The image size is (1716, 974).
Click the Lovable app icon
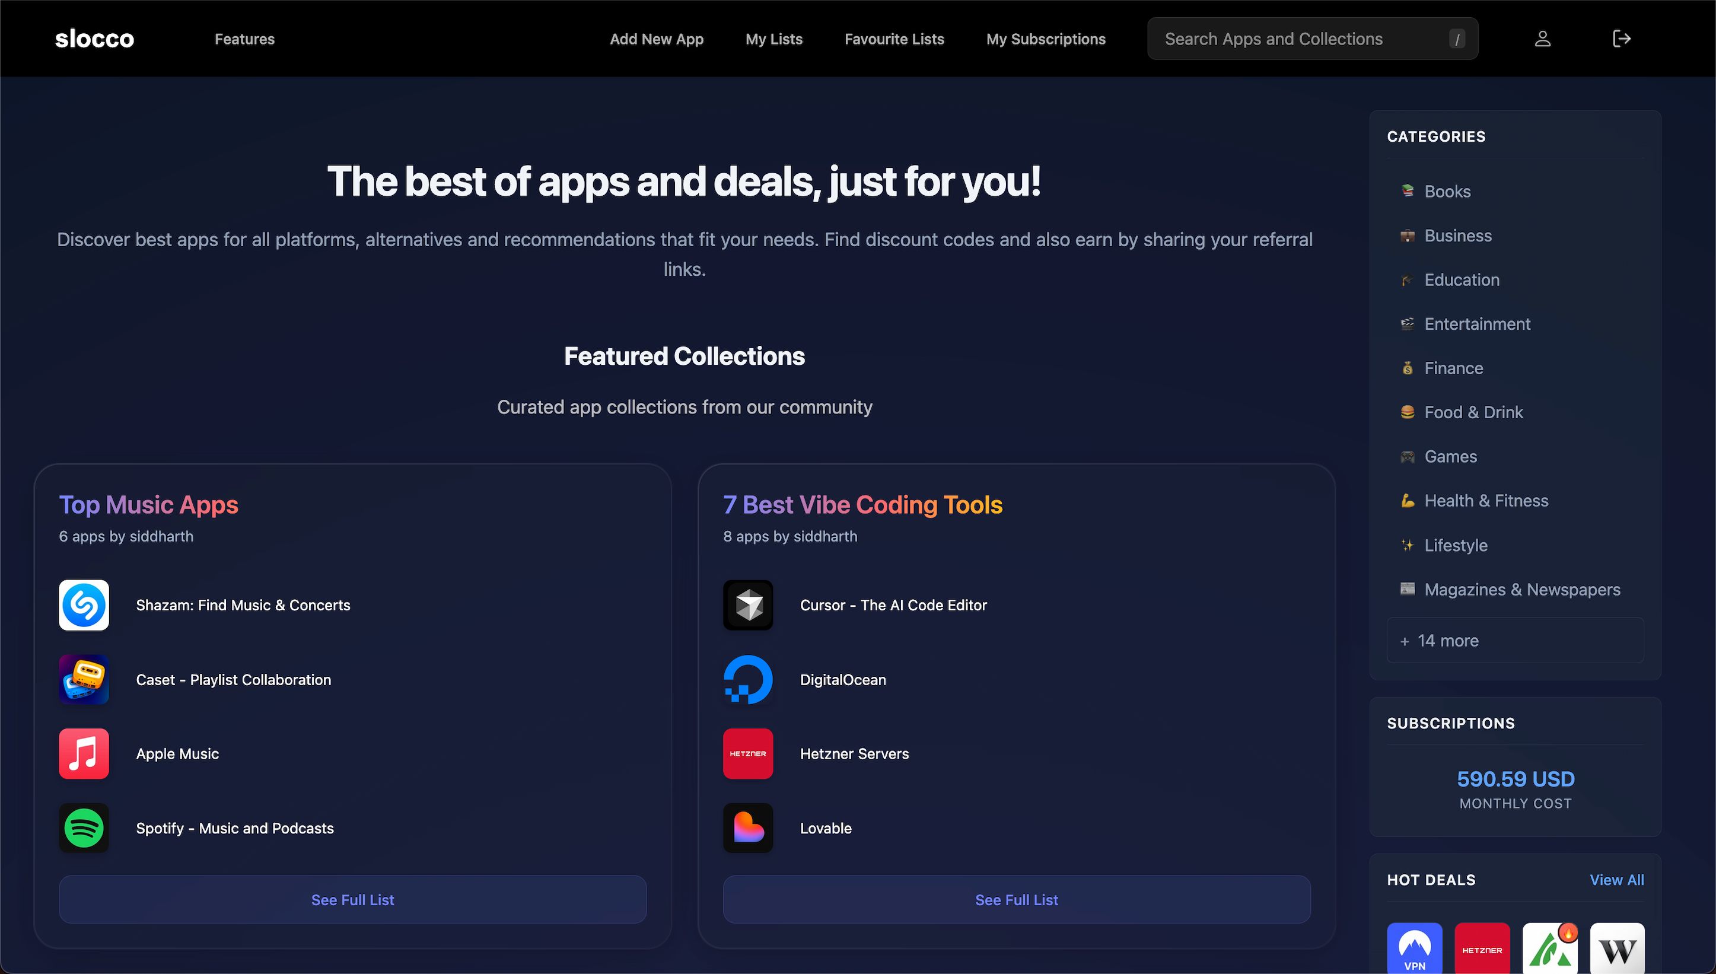[x=747, y=827]
